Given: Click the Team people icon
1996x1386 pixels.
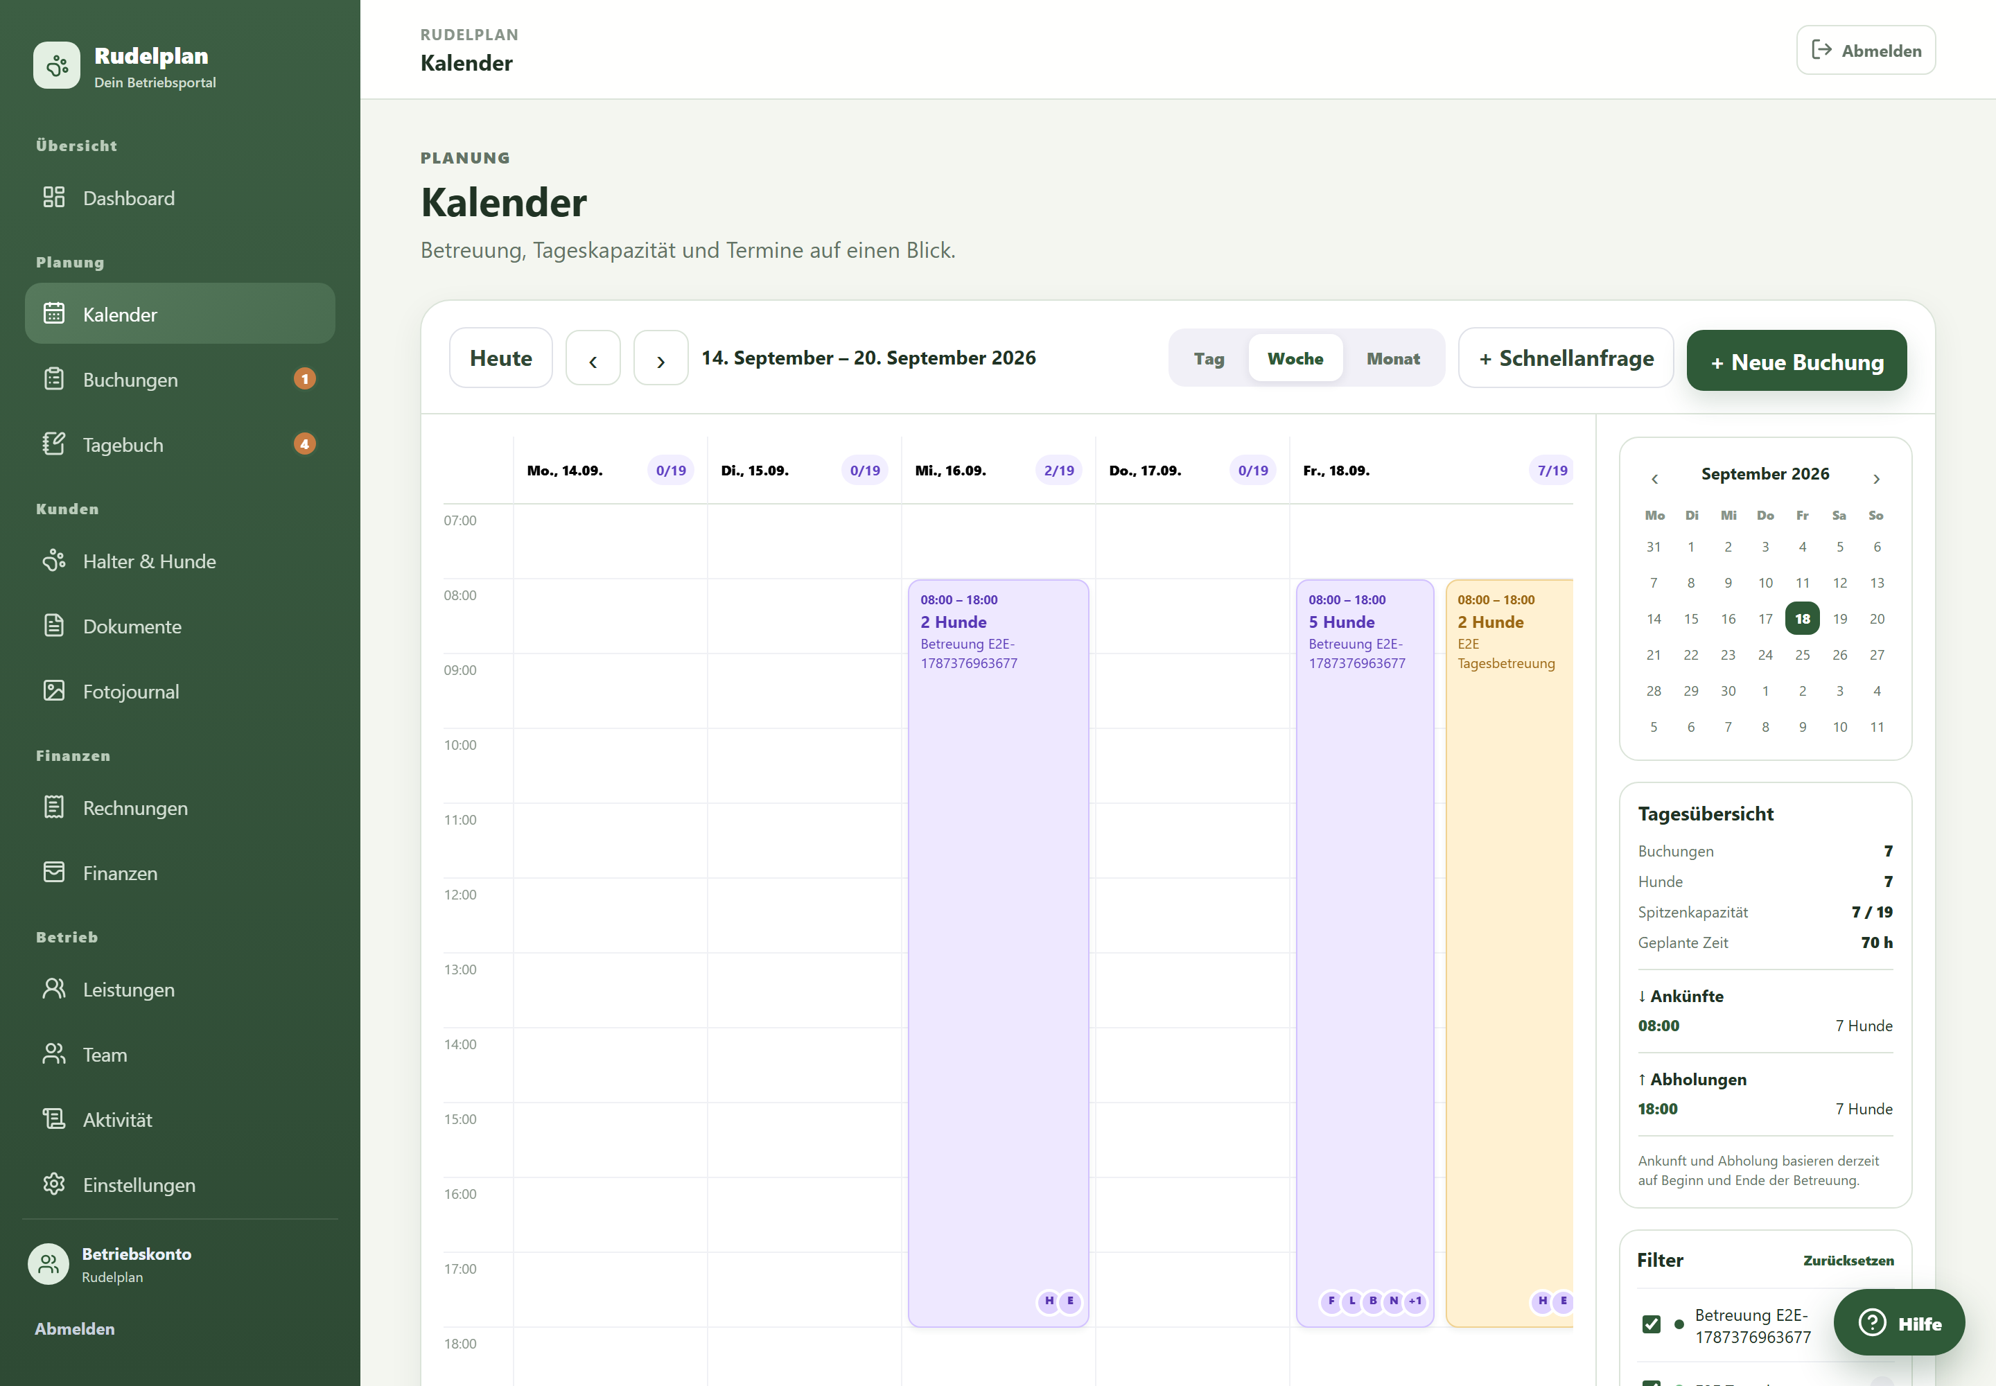Looking at the screenshot, I should point(54,1053).
